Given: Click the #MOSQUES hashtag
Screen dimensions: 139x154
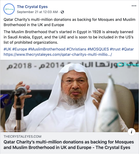Looking at the screenshot, I should coord(98,49).
